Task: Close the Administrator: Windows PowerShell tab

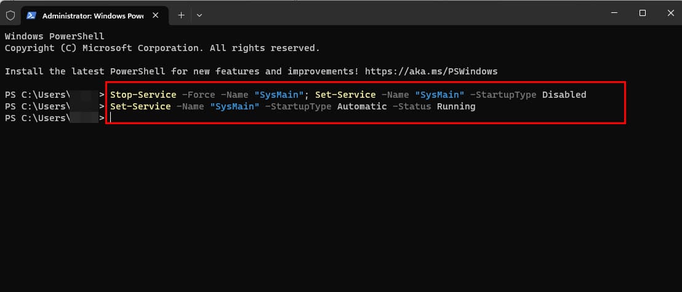Action: pyautogui.click(x=159, y=15)
